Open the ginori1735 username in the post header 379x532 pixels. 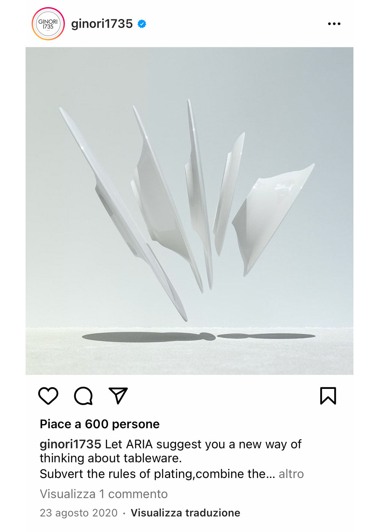(x=102, y=24)
